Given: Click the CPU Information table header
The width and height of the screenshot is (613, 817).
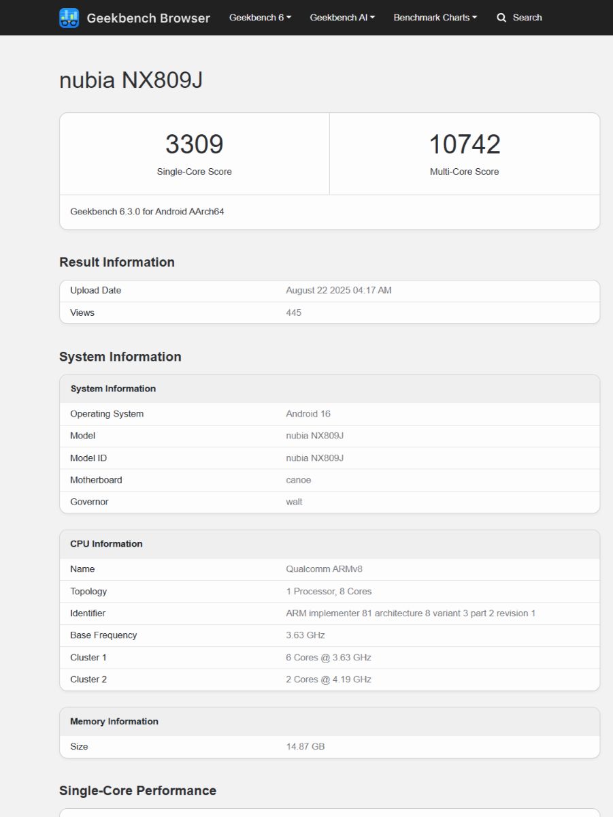Looking at the screenshot, I should click(106, 544).
